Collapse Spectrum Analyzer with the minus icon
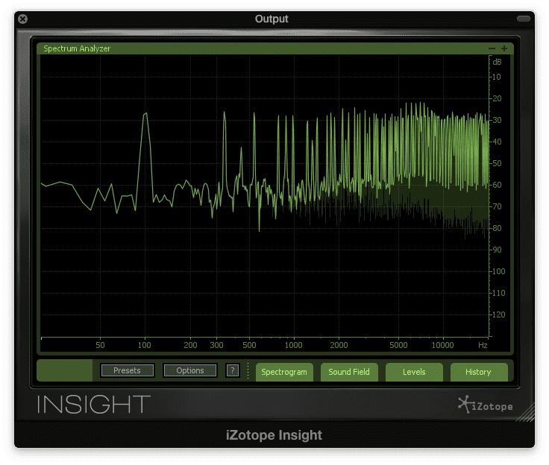The width and height of the screenshot is (549, 465). coord(492,48)
